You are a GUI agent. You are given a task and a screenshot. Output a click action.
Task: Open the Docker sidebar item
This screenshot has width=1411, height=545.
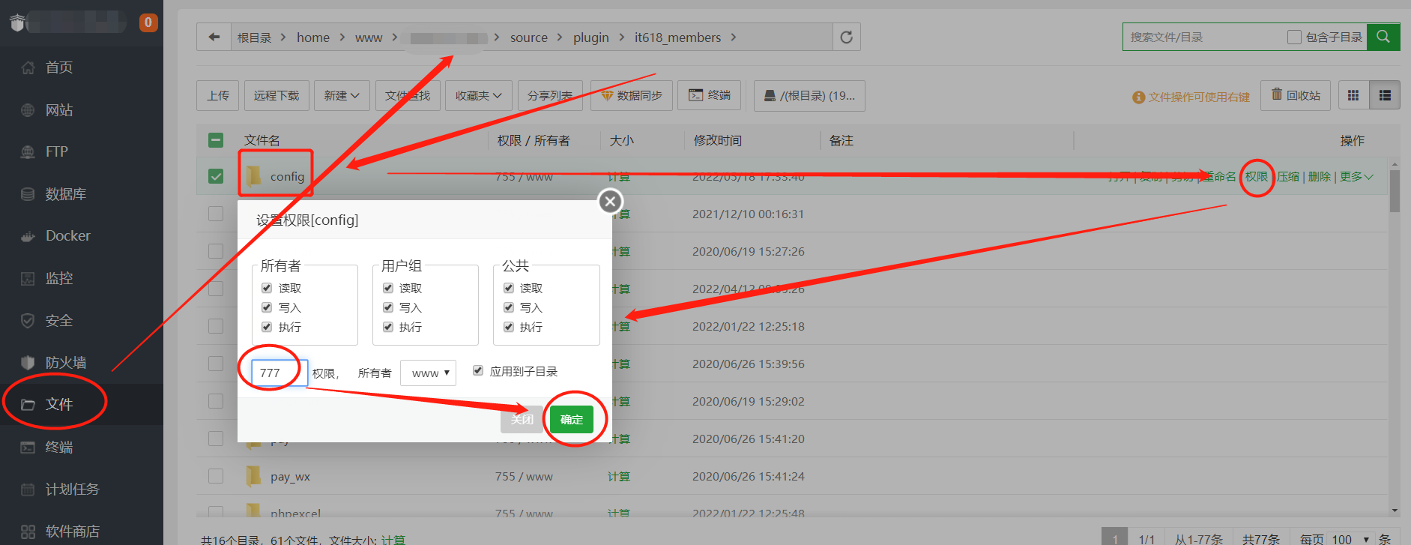(81, 235)
